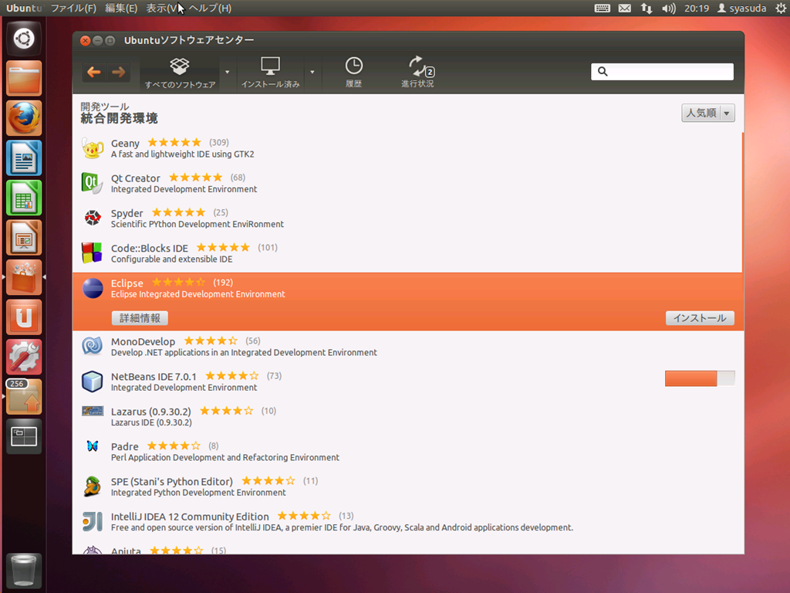Image resolution: width=790 pixels, height=593 pixels.
Task: Select the MonoDevelop list entry
Action: click(407, 347)
